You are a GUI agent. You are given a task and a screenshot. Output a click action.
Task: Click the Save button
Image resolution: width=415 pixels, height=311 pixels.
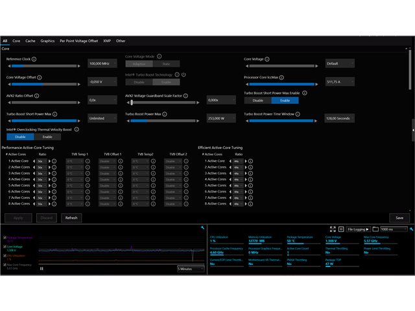[399, 218]
